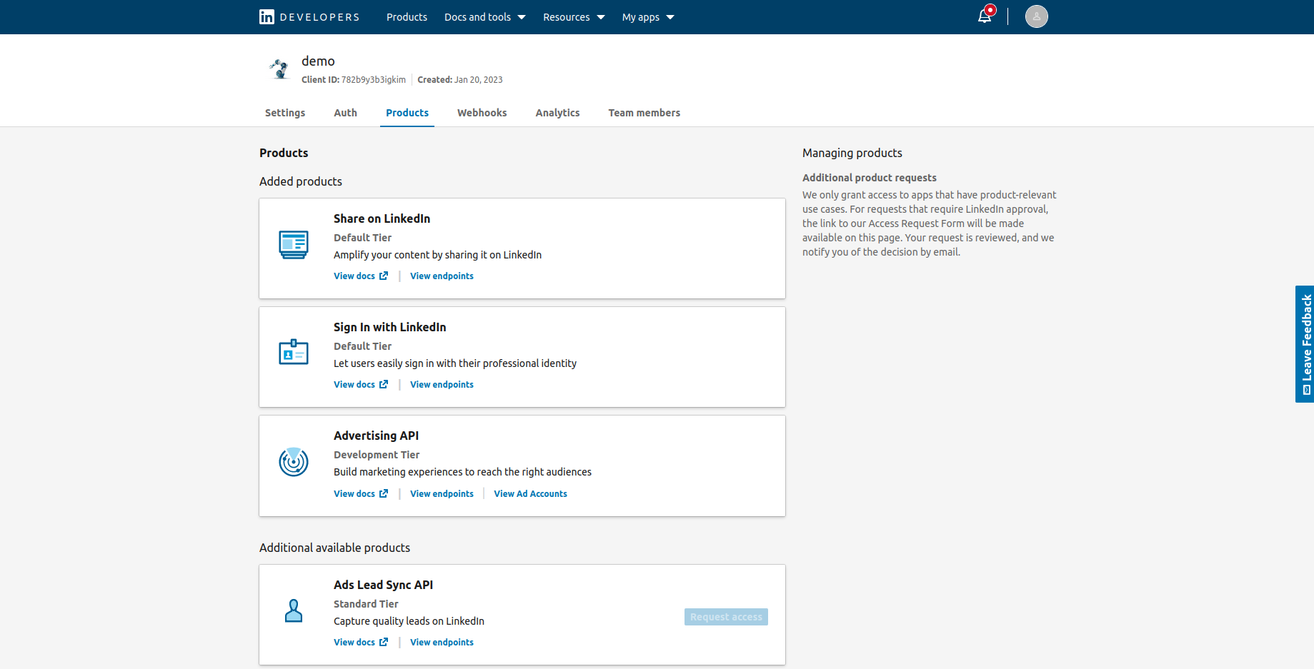Select the Products app tab
This screenshot has height=669, width=1314.
click(407, 113)
